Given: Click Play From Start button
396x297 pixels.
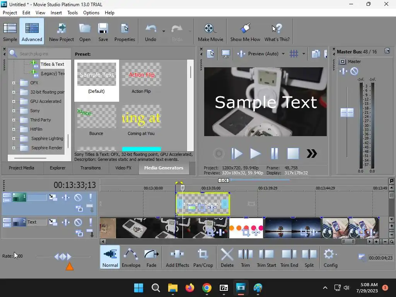Looking at the screenshot, I should [x=237, y=154].
